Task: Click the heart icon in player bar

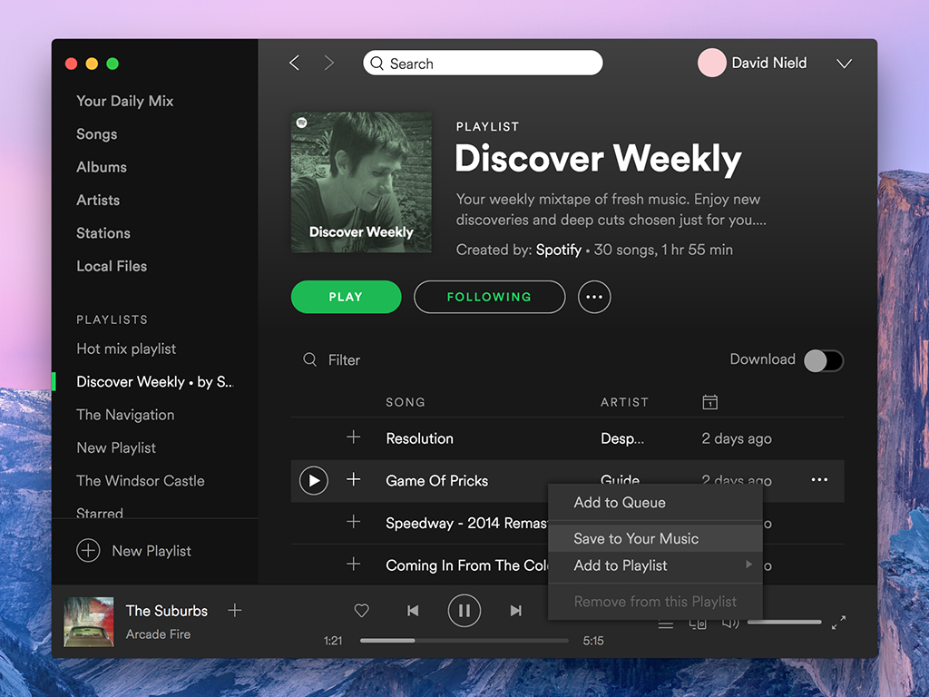Action: tap(361, 611)
